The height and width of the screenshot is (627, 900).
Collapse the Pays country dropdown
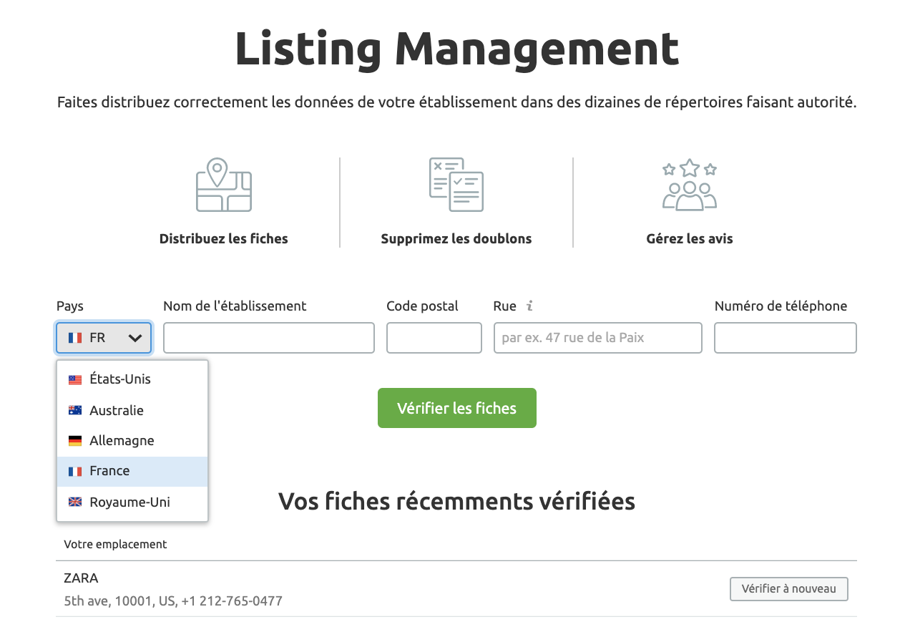(104, 338)
